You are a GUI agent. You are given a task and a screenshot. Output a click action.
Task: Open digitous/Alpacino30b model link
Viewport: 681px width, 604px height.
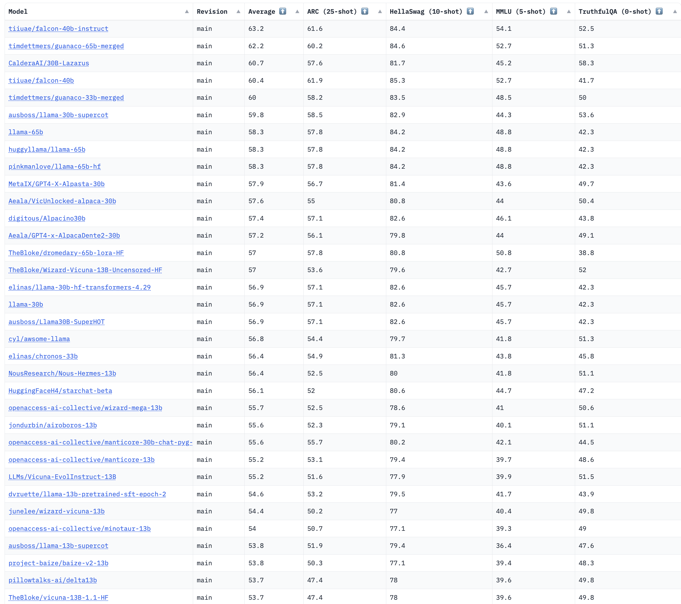coord(47,218)
